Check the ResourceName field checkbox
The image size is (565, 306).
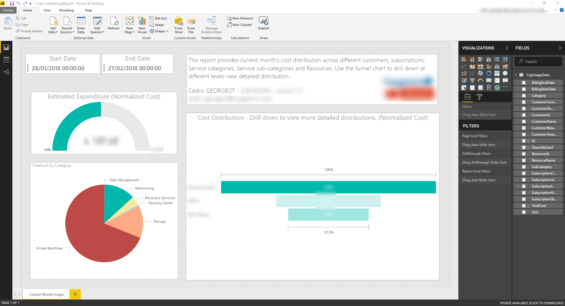(x=524, y=160)
